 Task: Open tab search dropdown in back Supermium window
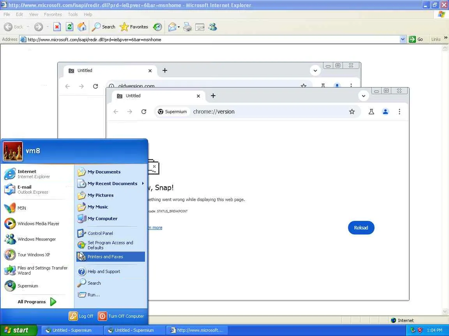coord(315,70)
